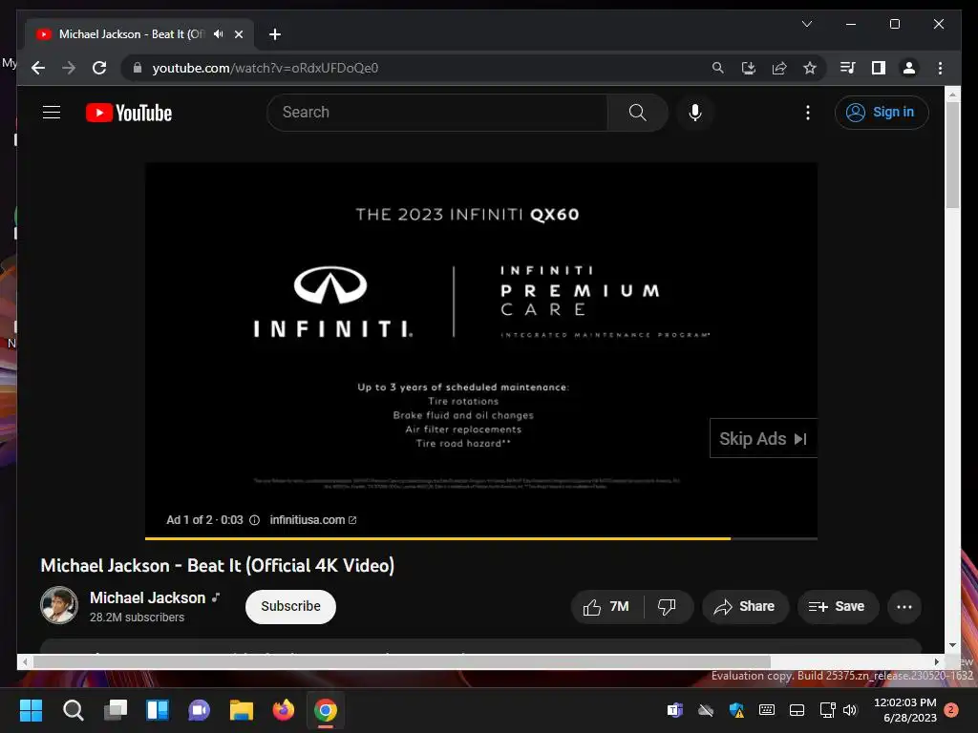
Task: Open Michael Jackson channel avatar
Action: pos(59,605)
